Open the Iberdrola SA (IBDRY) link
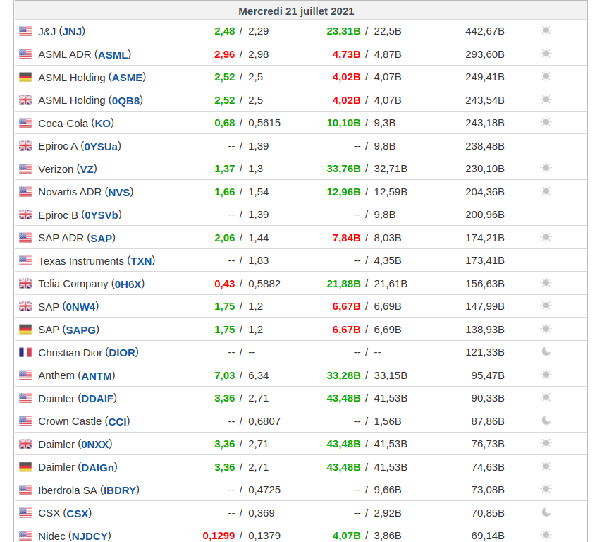The height and width of the screenshot is (542, 602). click(120, 490)
